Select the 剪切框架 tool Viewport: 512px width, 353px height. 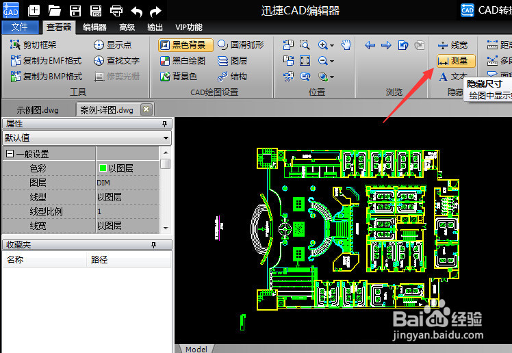(x=34, y=44)
